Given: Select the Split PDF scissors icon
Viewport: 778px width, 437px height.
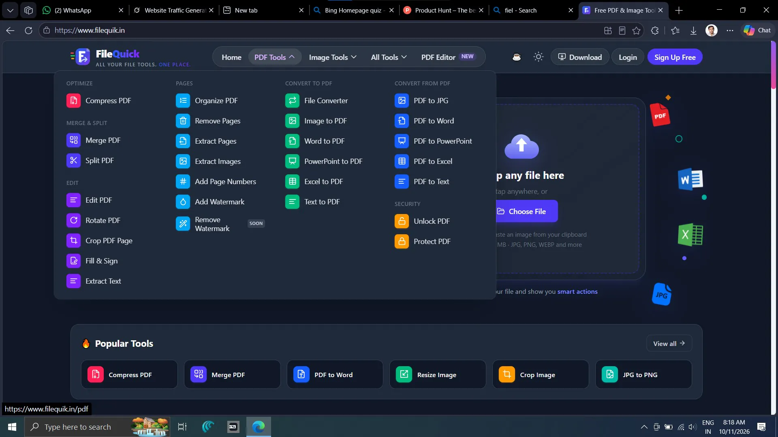Looking at the screenshot, I should pos(73,161).
